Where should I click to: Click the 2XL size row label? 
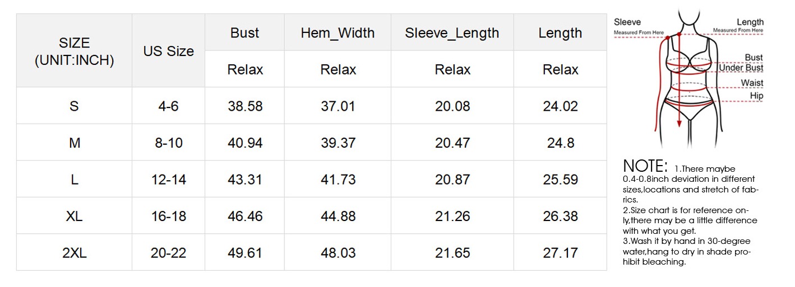point(74,253)
